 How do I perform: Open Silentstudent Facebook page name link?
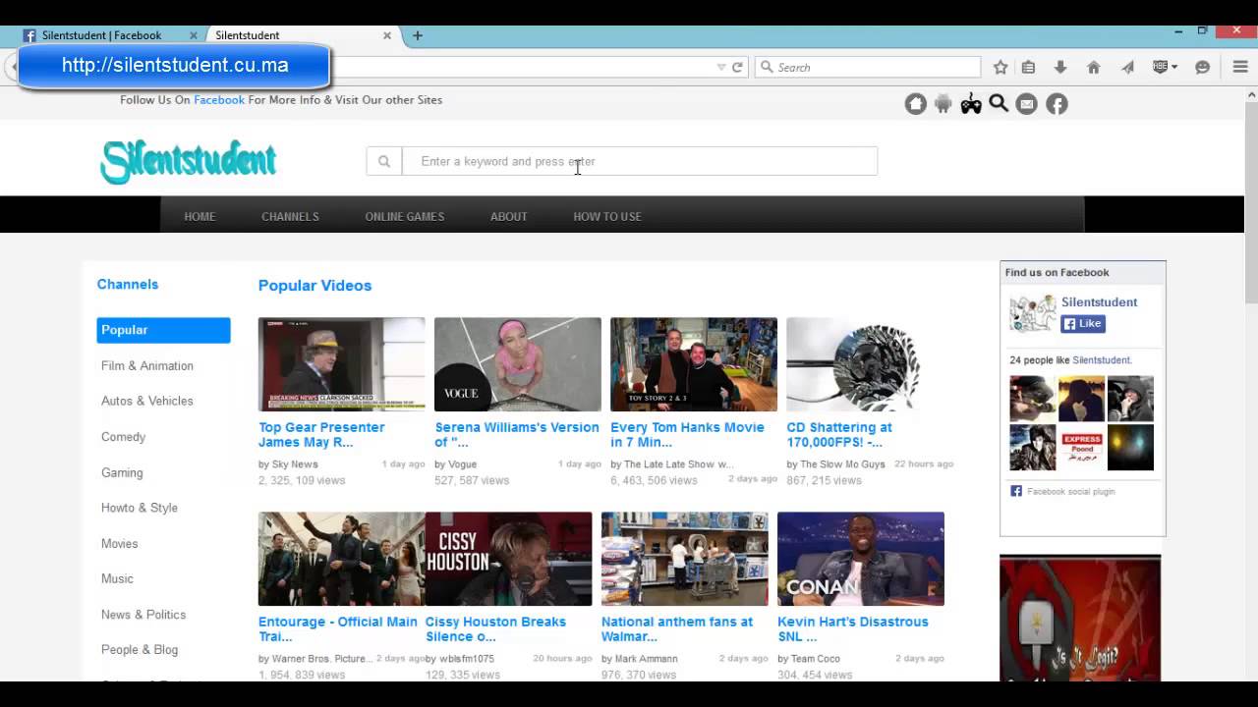pyautogui.click(x=1099, y=302)
